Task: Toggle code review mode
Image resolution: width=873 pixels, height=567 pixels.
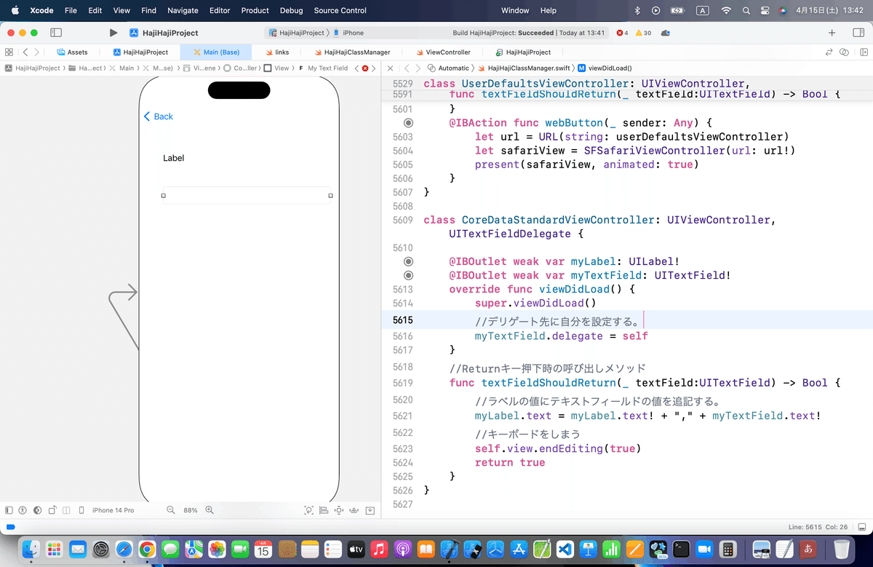Action: click(x=844, y=52)
